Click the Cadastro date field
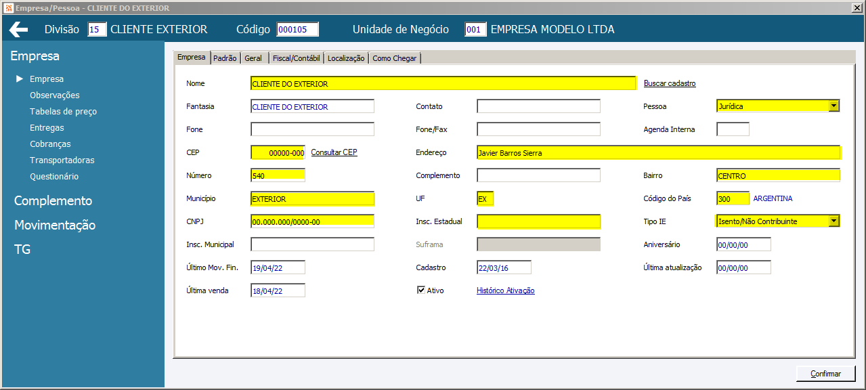 click(504, 267)
